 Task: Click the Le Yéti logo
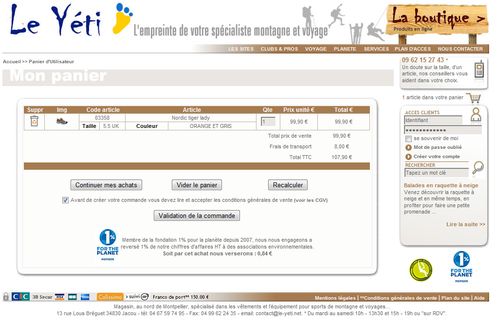tap(71, 19)
